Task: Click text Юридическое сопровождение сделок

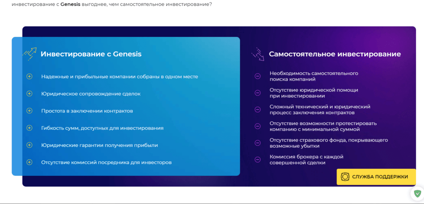Action: pos(91,94)
